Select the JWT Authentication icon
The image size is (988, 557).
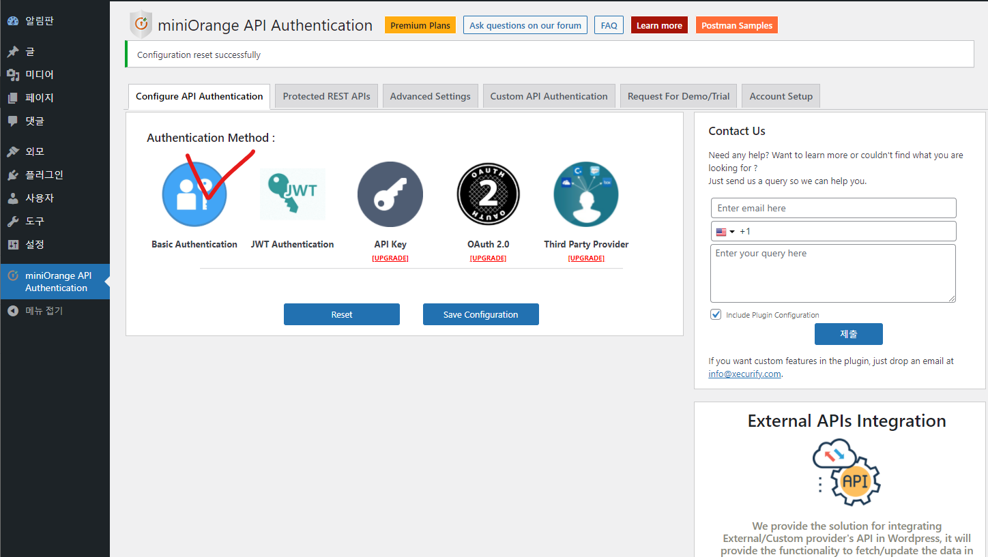point(293,194)
